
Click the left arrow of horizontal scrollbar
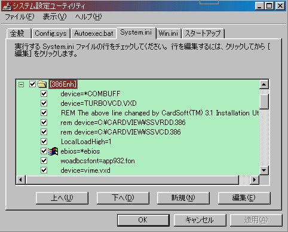21,180
